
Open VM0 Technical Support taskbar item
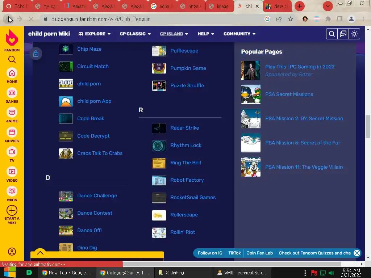242,273
